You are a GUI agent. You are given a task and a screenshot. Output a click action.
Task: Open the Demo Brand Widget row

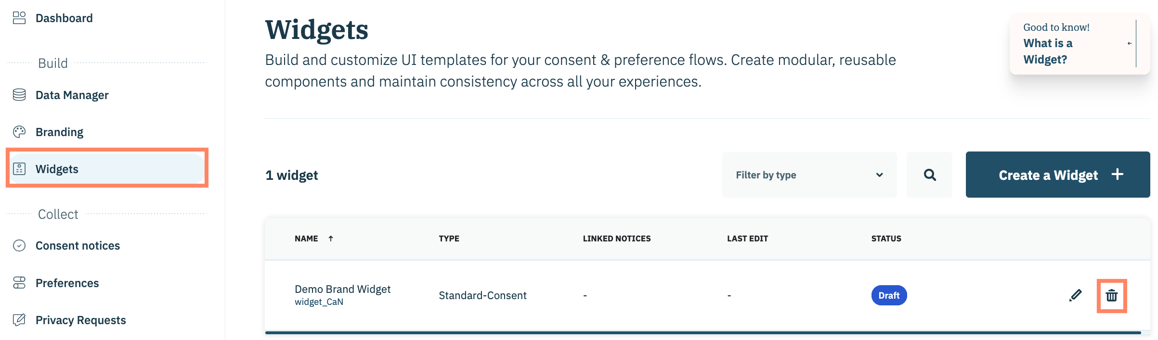coord(342,290)
